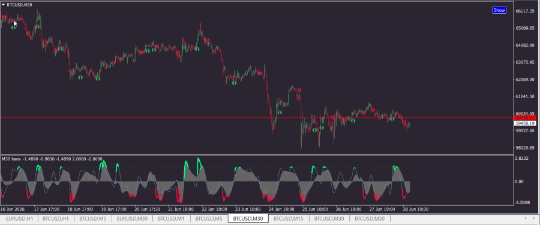The width and height of the screenshot is (540, 225).
Task: Click the 65089.85 price scale value
Action: (525, 28)
